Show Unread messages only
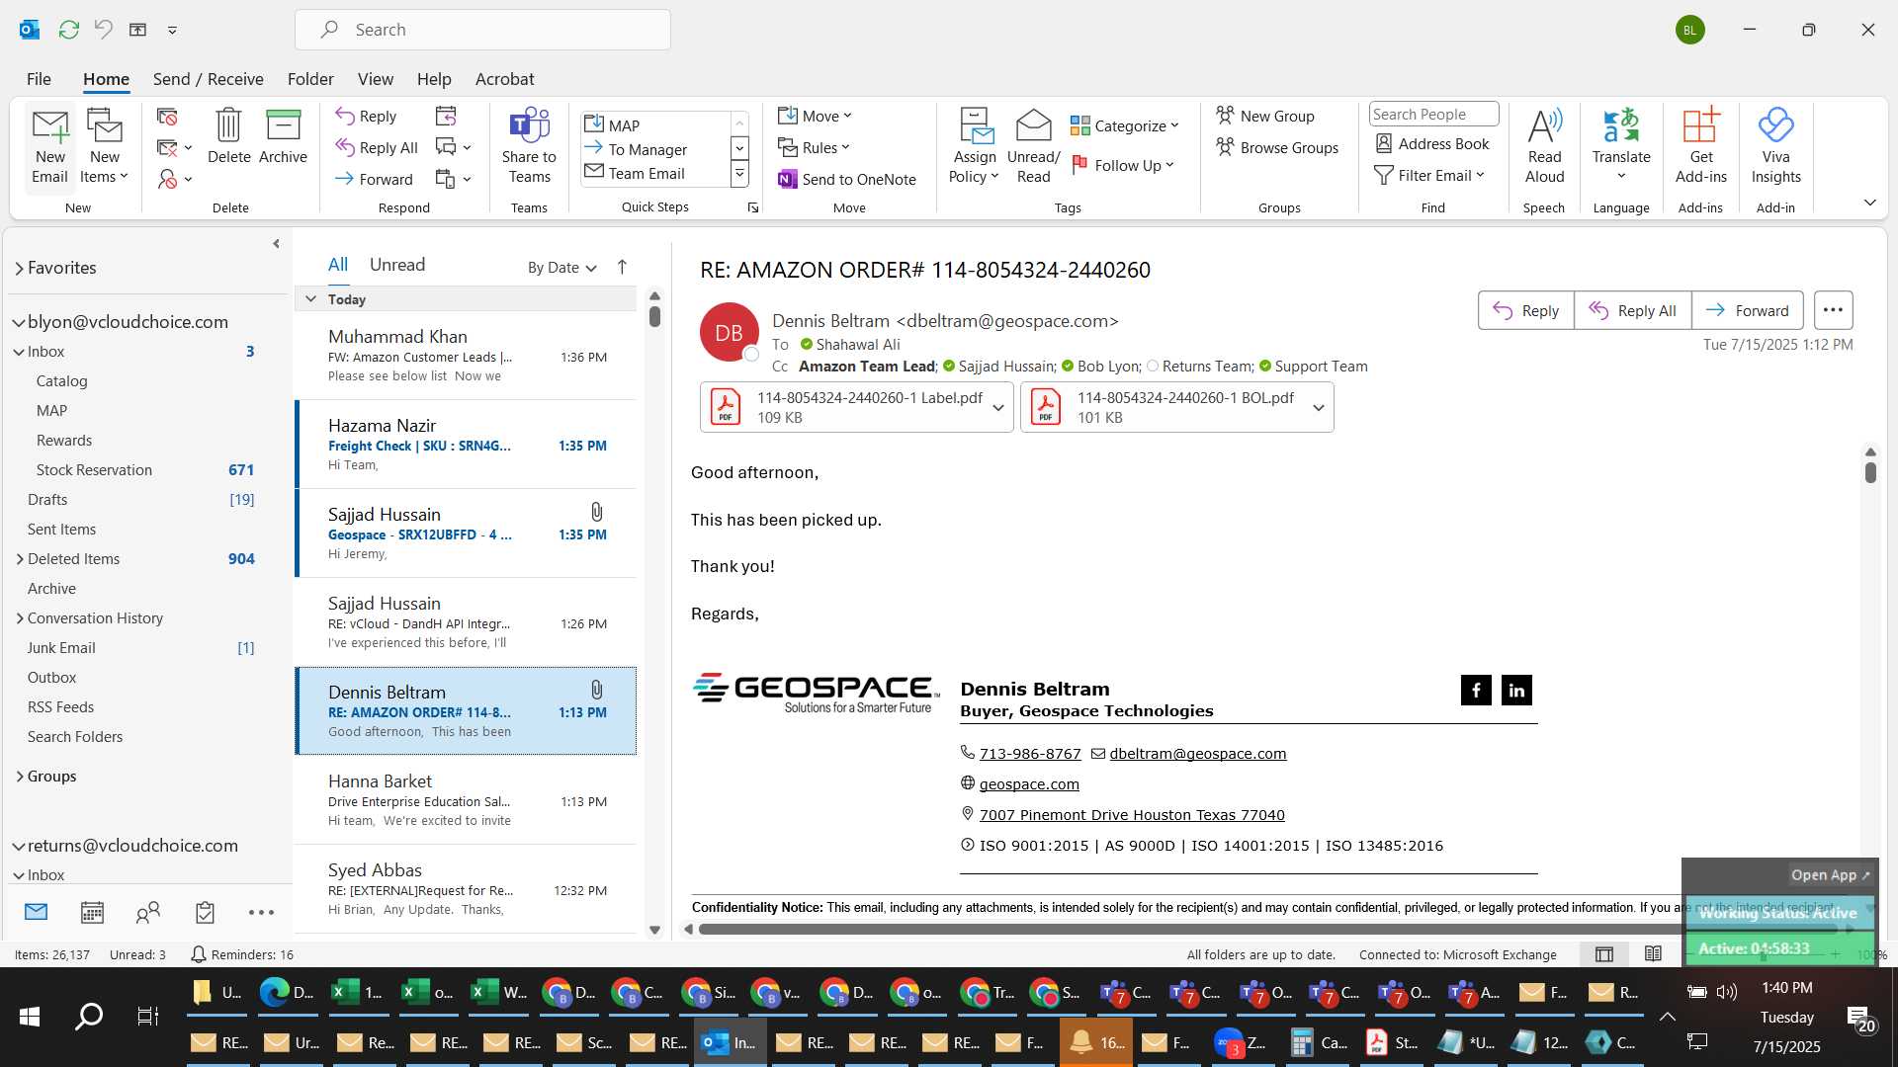This screenshot has width=1898, height=1067. coord(397,265)
